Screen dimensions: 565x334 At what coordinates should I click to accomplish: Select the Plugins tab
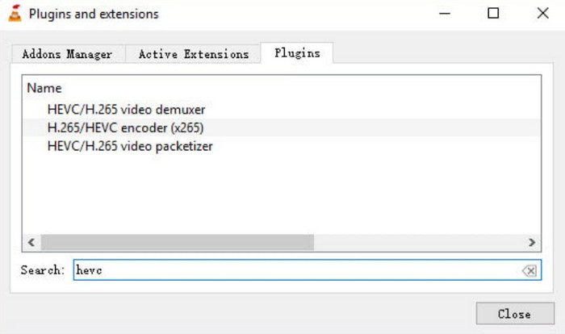point(297,53)
